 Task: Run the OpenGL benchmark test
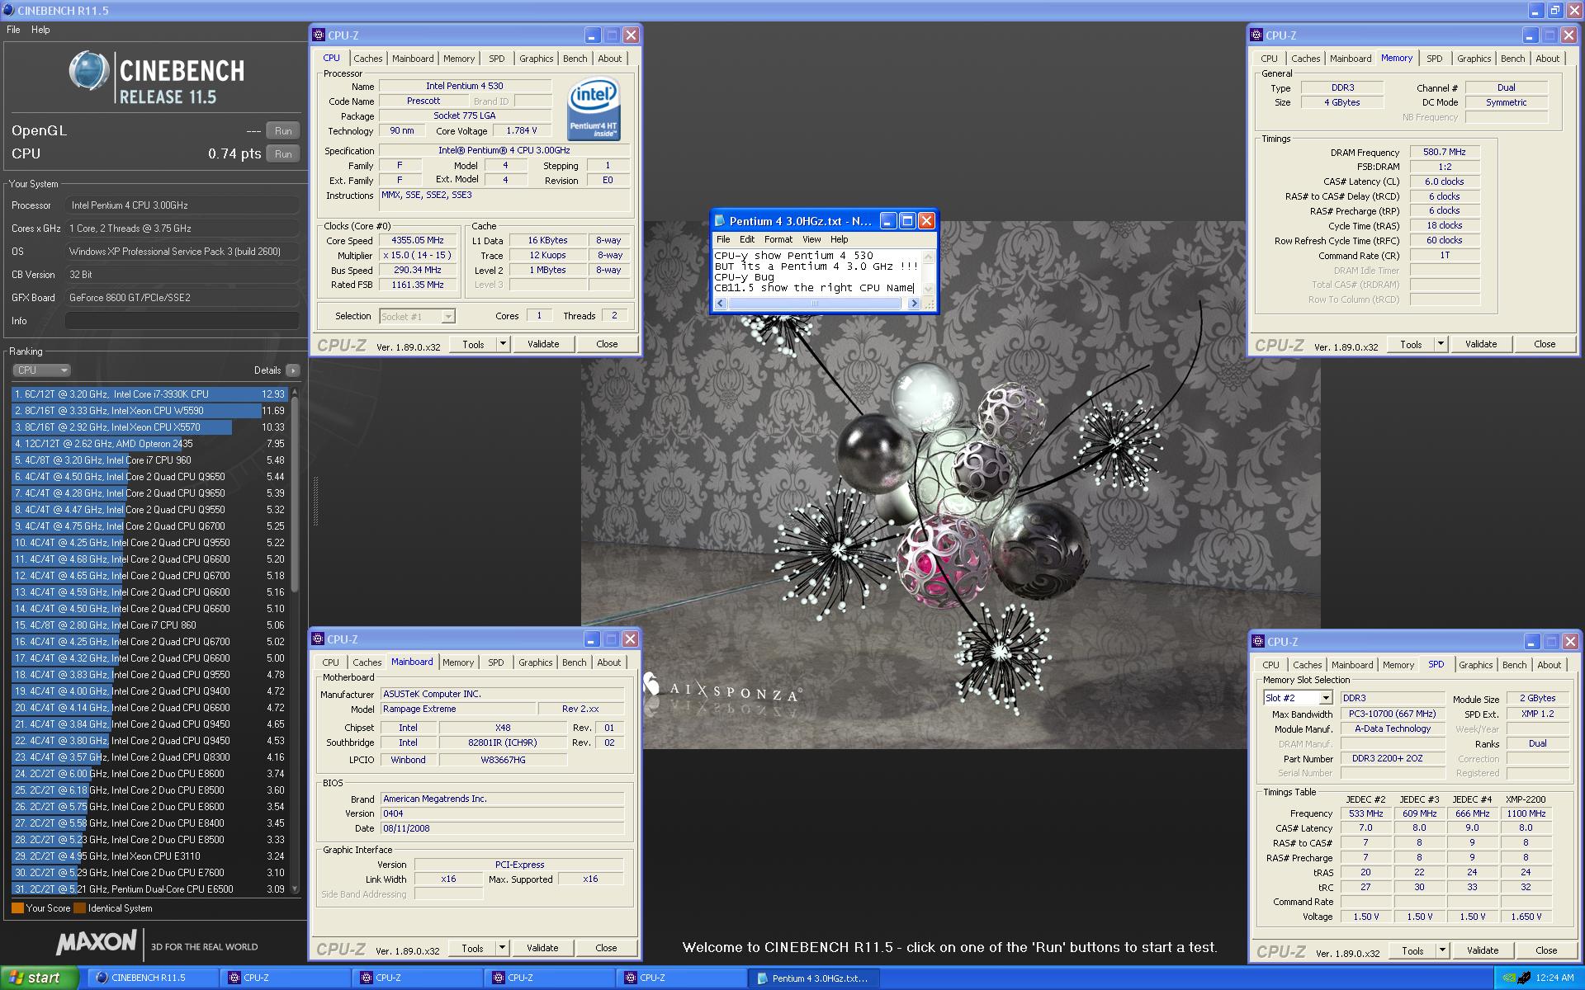(283, 130)
